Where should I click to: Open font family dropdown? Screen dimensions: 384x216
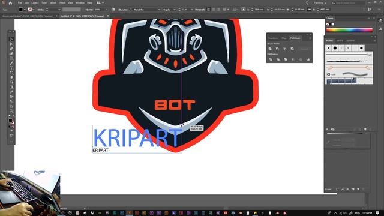159,10
